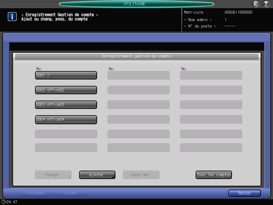
Task: Click the 'Ajout ou chang. poss. du compte' message
Action: 54,19
